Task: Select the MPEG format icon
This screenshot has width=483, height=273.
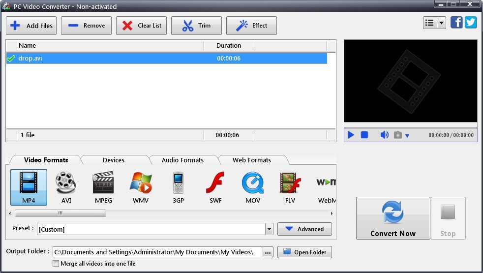Action: tap(103, 187)
